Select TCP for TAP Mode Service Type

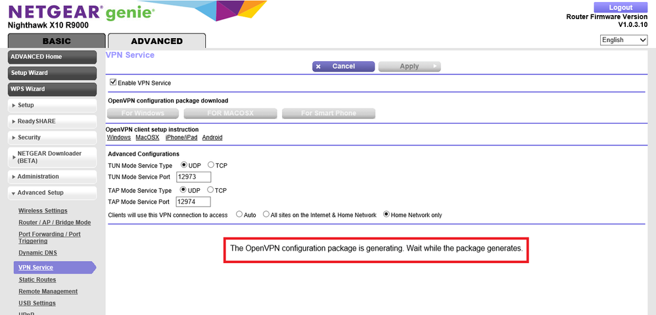point(210,189)
